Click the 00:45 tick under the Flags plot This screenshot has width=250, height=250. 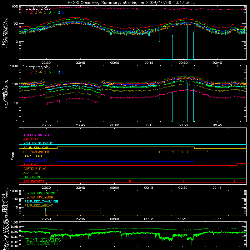click(217, 188)
